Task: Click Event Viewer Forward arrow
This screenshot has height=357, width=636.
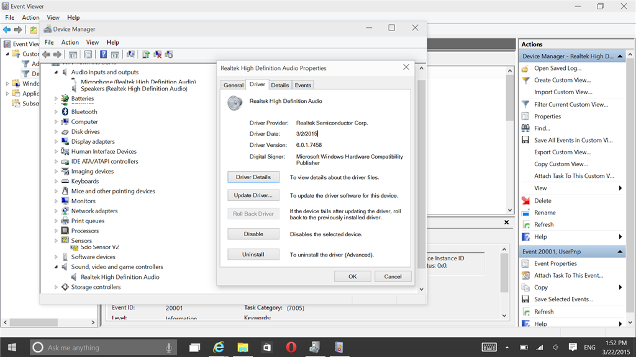Action: click(x=18, y=30)
